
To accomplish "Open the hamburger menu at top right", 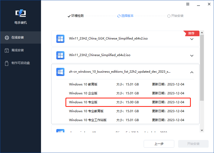I will [188, 4].
